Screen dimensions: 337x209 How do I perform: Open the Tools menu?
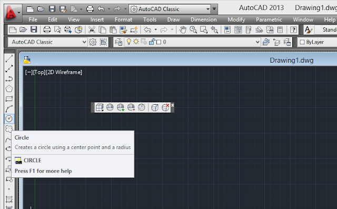pos(150,20)
